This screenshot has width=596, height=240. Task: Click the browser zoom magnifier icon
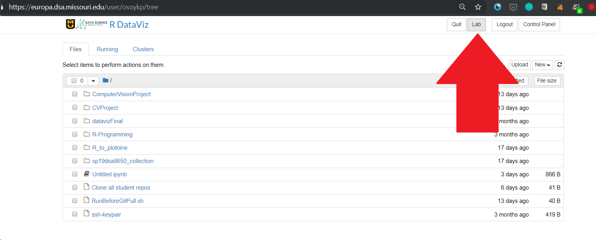click(462, 7)
